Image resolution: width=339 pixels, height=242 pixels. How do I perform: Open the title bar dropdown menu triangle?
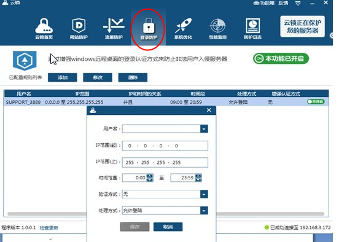point(298,3)
